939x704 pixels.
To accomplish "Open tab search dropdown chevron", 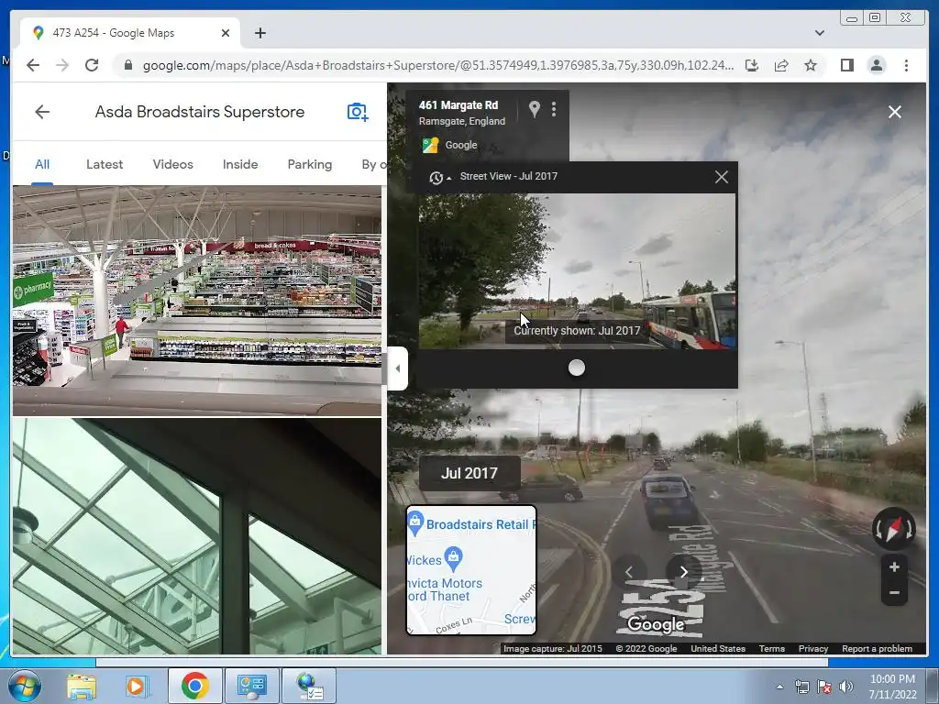I will click(x=819, y=33).
